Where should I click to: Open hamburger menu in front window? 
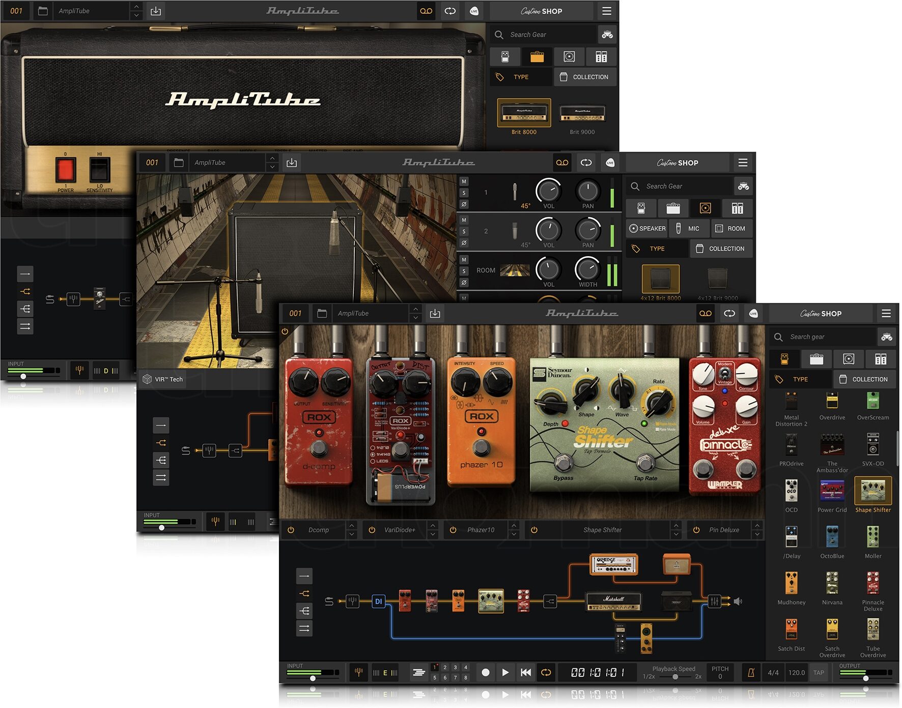(886, 314)
